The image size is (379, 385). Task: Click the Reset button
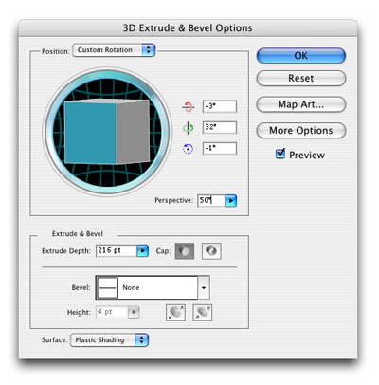[x=301, y=78]
